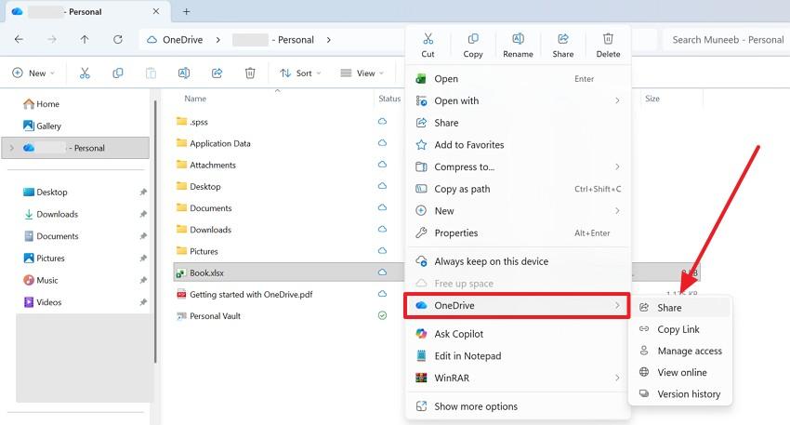Click the Size column header

point(652,99)
